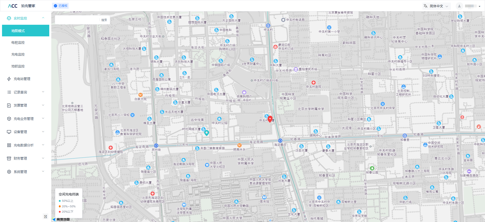The width and height of the screenshot is (485, 222).
Task: Expand the 发票管理 chevron
Action: (43, 105)
